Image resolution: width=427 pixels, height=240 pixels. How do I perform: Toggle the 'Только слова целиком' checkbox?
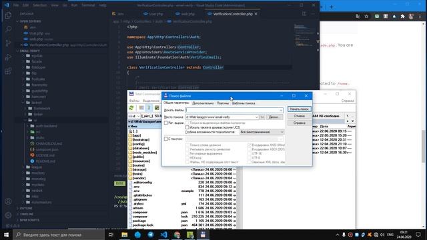pos(187,145)
